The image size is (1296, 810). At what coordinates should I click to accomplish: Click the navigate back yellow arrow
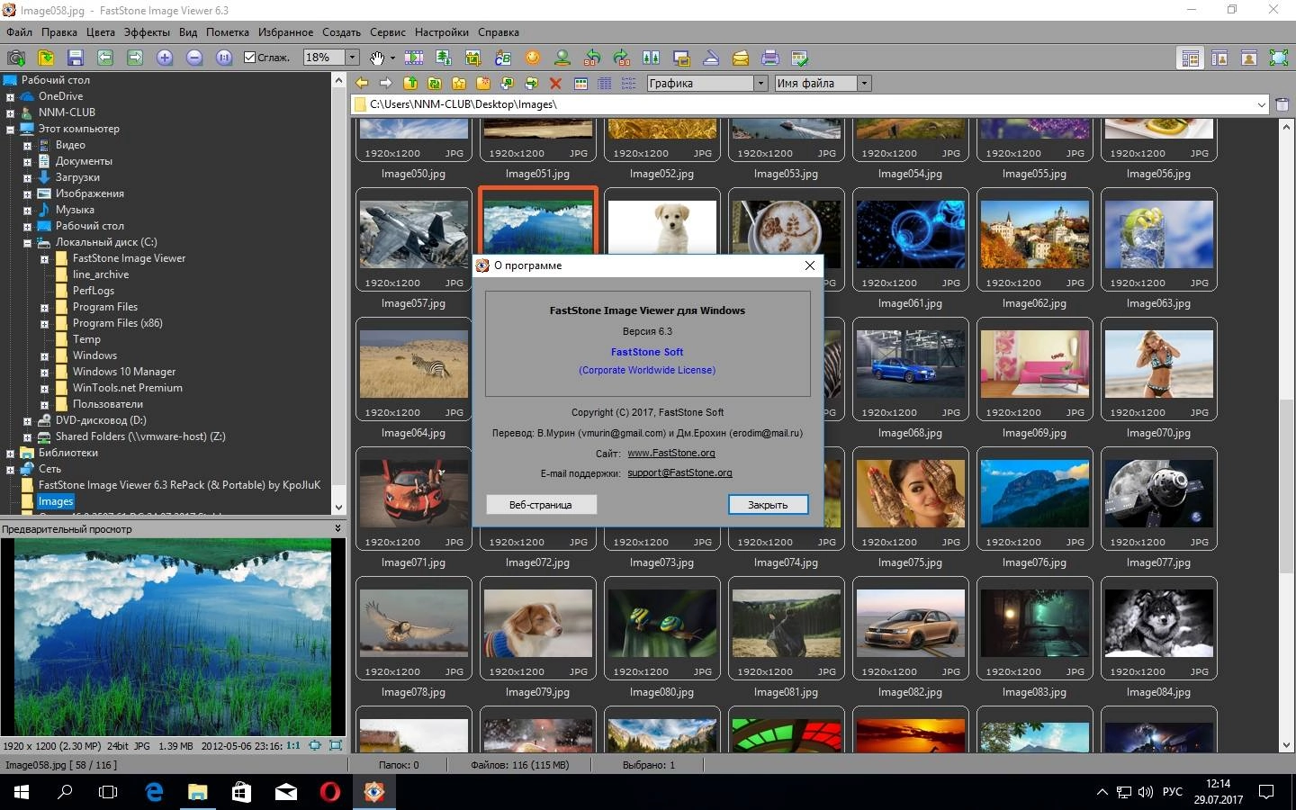click(362, 83)
